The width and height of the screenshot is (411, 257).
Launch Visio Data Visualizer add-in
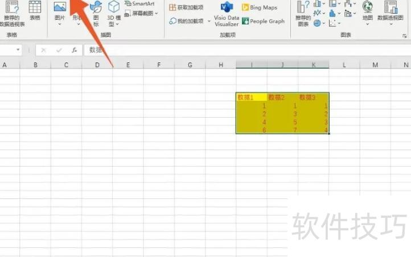tap(227, 14)
